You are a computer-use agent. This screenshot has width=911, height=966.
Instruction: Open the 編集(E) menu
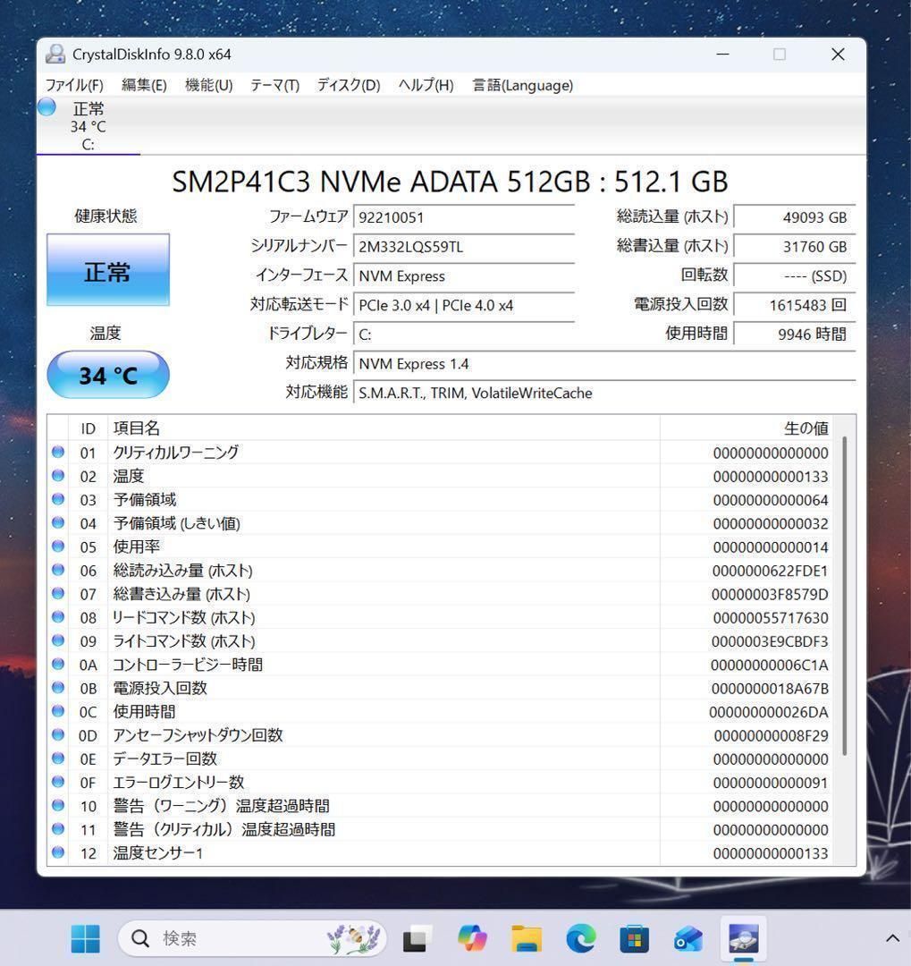click(144, 85)
